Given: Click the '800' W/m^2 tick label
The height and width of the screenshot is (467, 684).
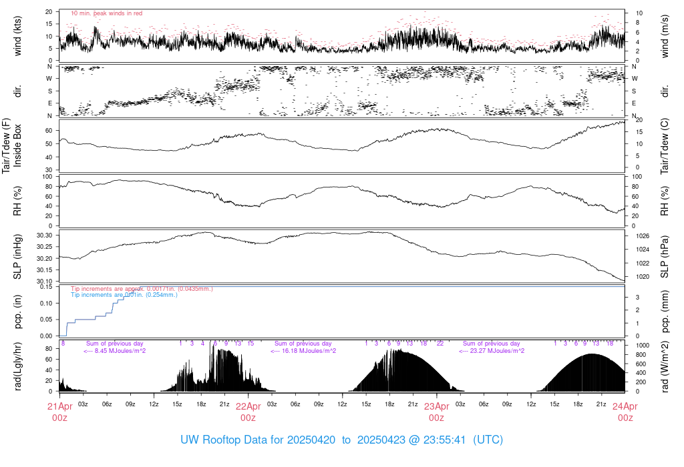Looking at the screenshot, I should 641,355.
